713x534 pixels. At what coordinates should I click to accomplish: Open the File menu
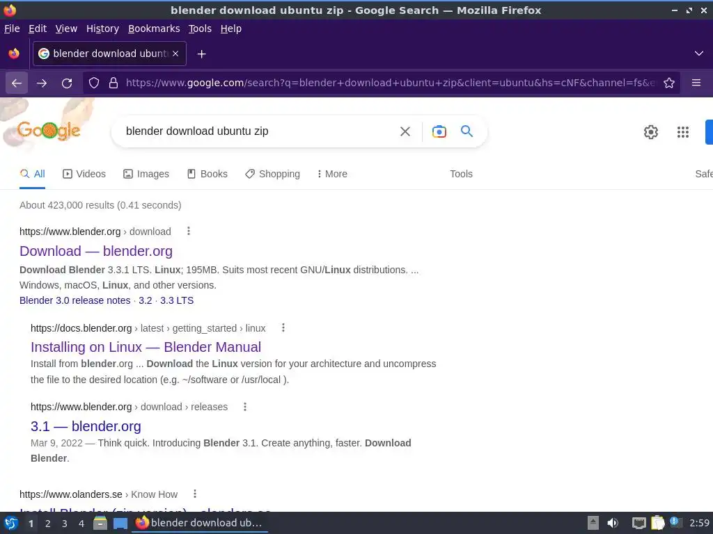point(12,29)
